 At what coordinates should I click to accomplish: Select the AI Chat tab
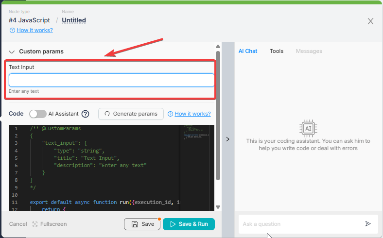(248, 51)
